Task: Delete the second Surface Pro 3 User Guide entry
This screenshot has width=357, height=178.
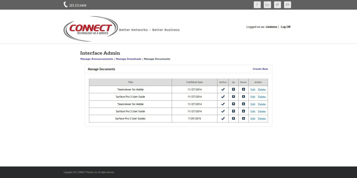Action: pos(262,112)
